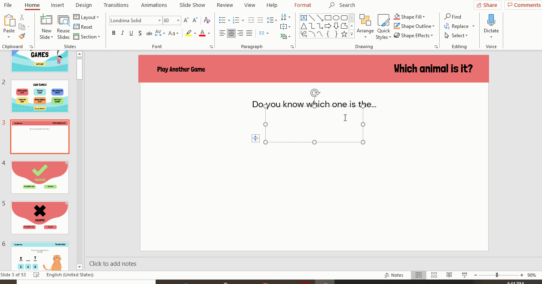Click the Increase Font Size icon
Screen dimensions: 542x284
pos(186,20)
